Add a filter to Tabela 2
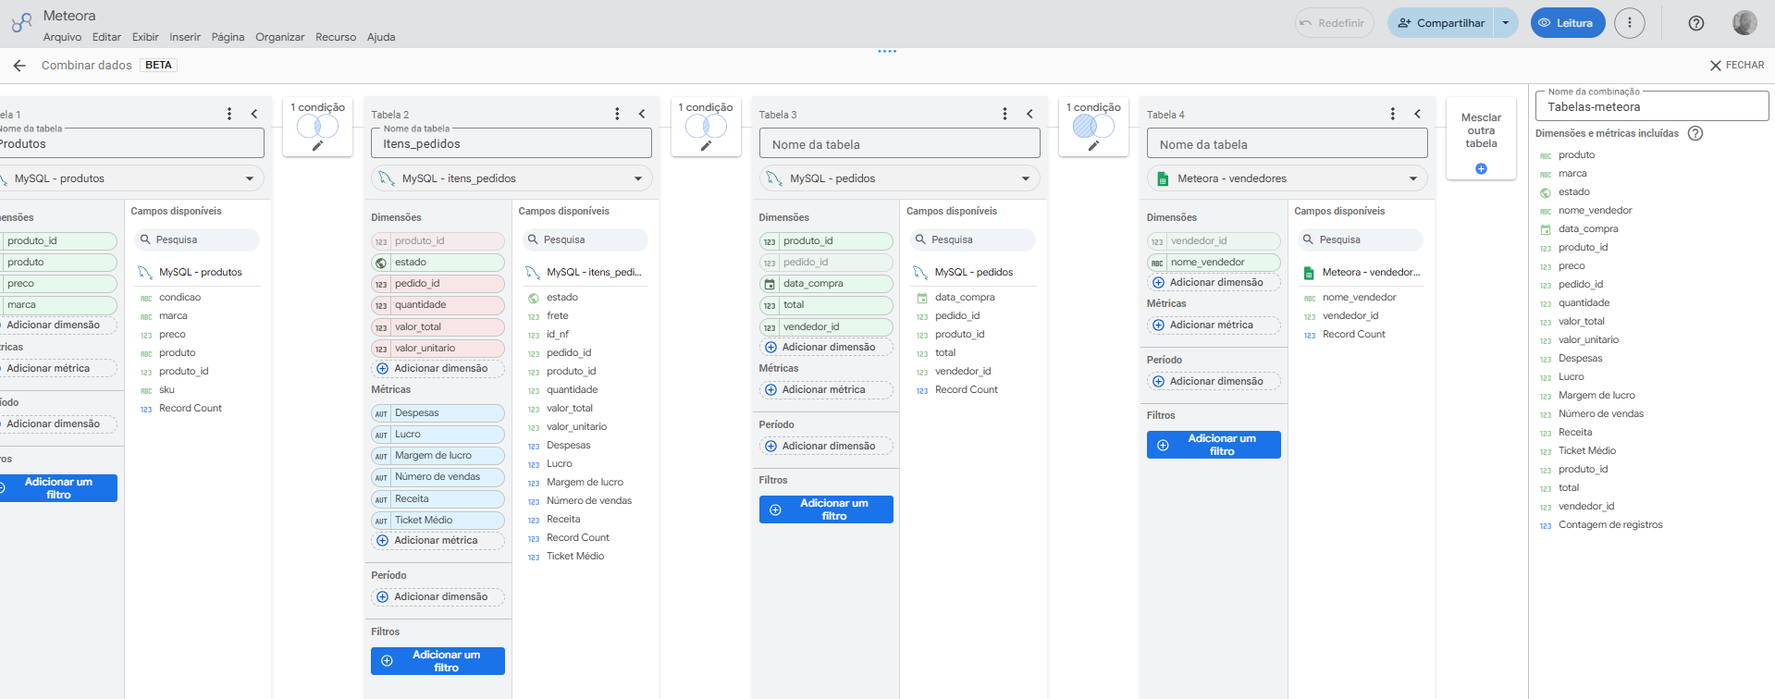1775x699 pixels. pyautogui.click(x=438, y=661)
